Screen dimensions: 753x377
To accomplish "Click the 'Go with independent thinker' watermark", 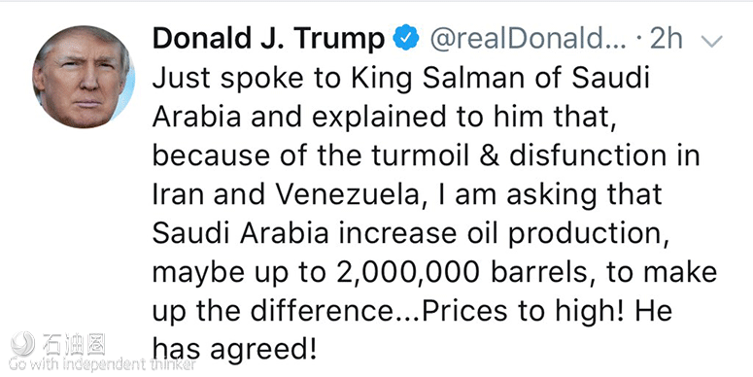I will coord(102,365).
